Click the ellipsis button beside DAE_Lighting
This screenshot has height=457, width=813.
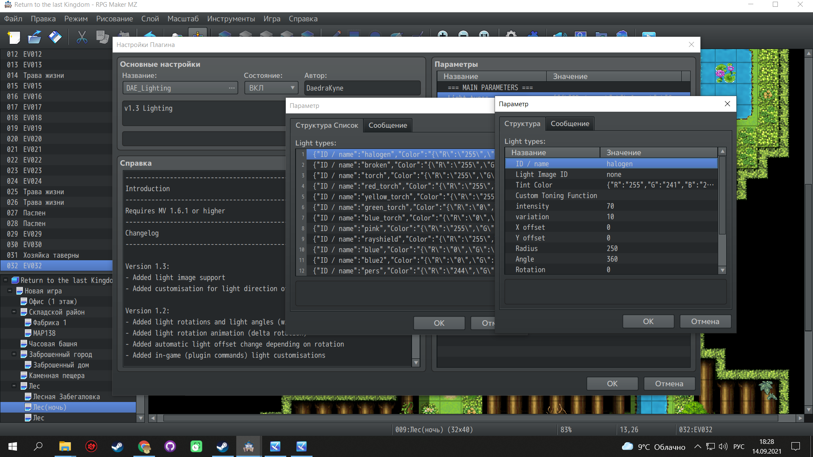(232, 88)
